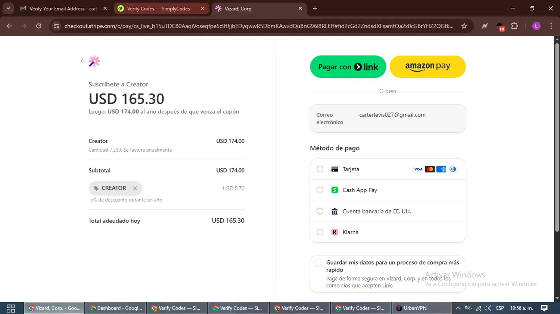
Task: Click the ESP language indicator
Action: coord(500,308)
